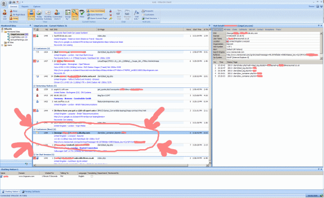Switch to the Reports ribbon tab

pos(25,6)
